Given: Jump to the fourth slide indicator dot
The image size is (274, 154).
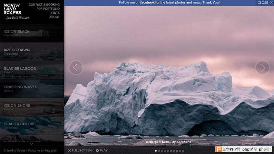Looking at the screenshot, I should 165,151.
